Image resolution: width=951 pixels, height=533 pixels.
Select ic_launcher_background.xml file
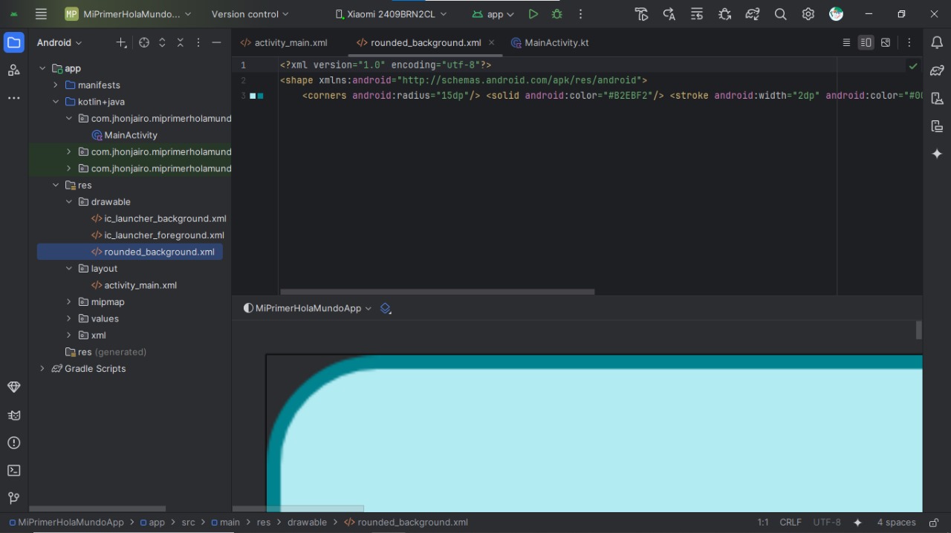158,218
